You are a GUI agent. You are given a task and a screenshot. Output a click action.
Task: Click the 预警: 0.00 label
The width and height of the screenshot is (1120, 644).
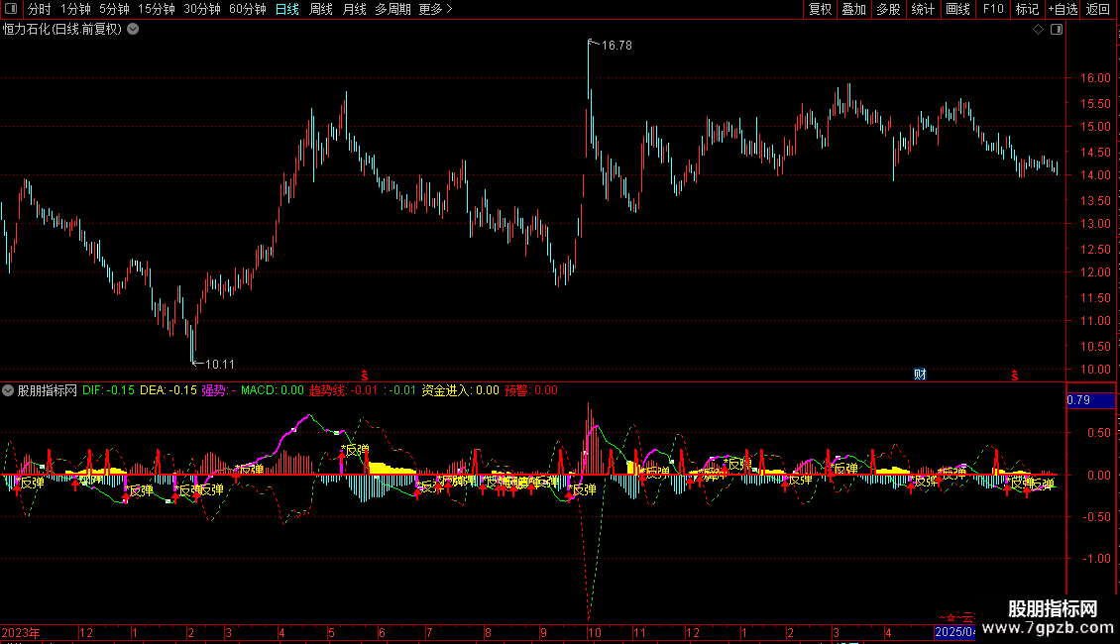530,390
